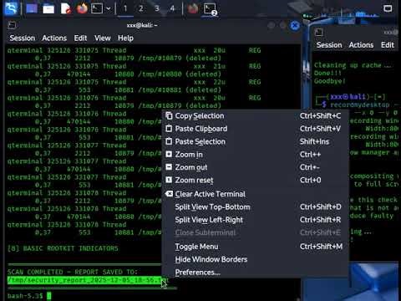Select Toggle Menu entry

[x=255, y=247]
